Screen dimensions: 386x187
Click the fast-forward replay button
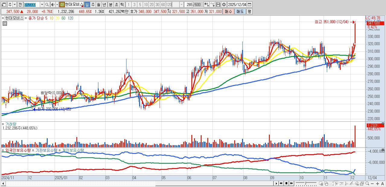click(292, 183)
